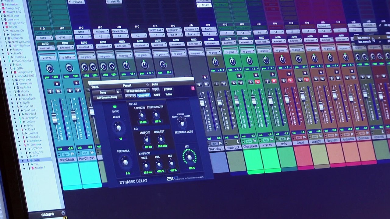Click the previous preset minus button

pos(127,96)
